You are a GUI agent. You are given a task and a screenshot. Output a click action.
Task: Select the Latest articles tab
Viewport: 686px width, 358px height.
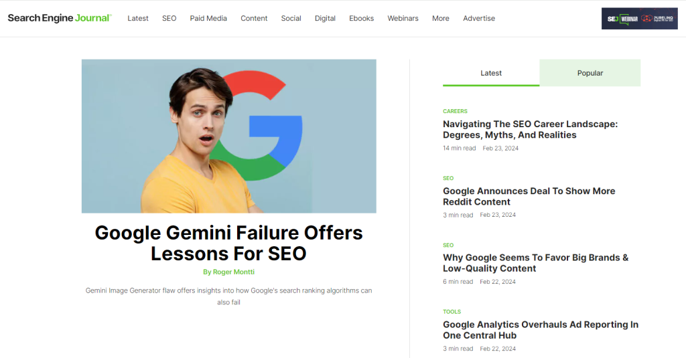[x=491, y=73]
